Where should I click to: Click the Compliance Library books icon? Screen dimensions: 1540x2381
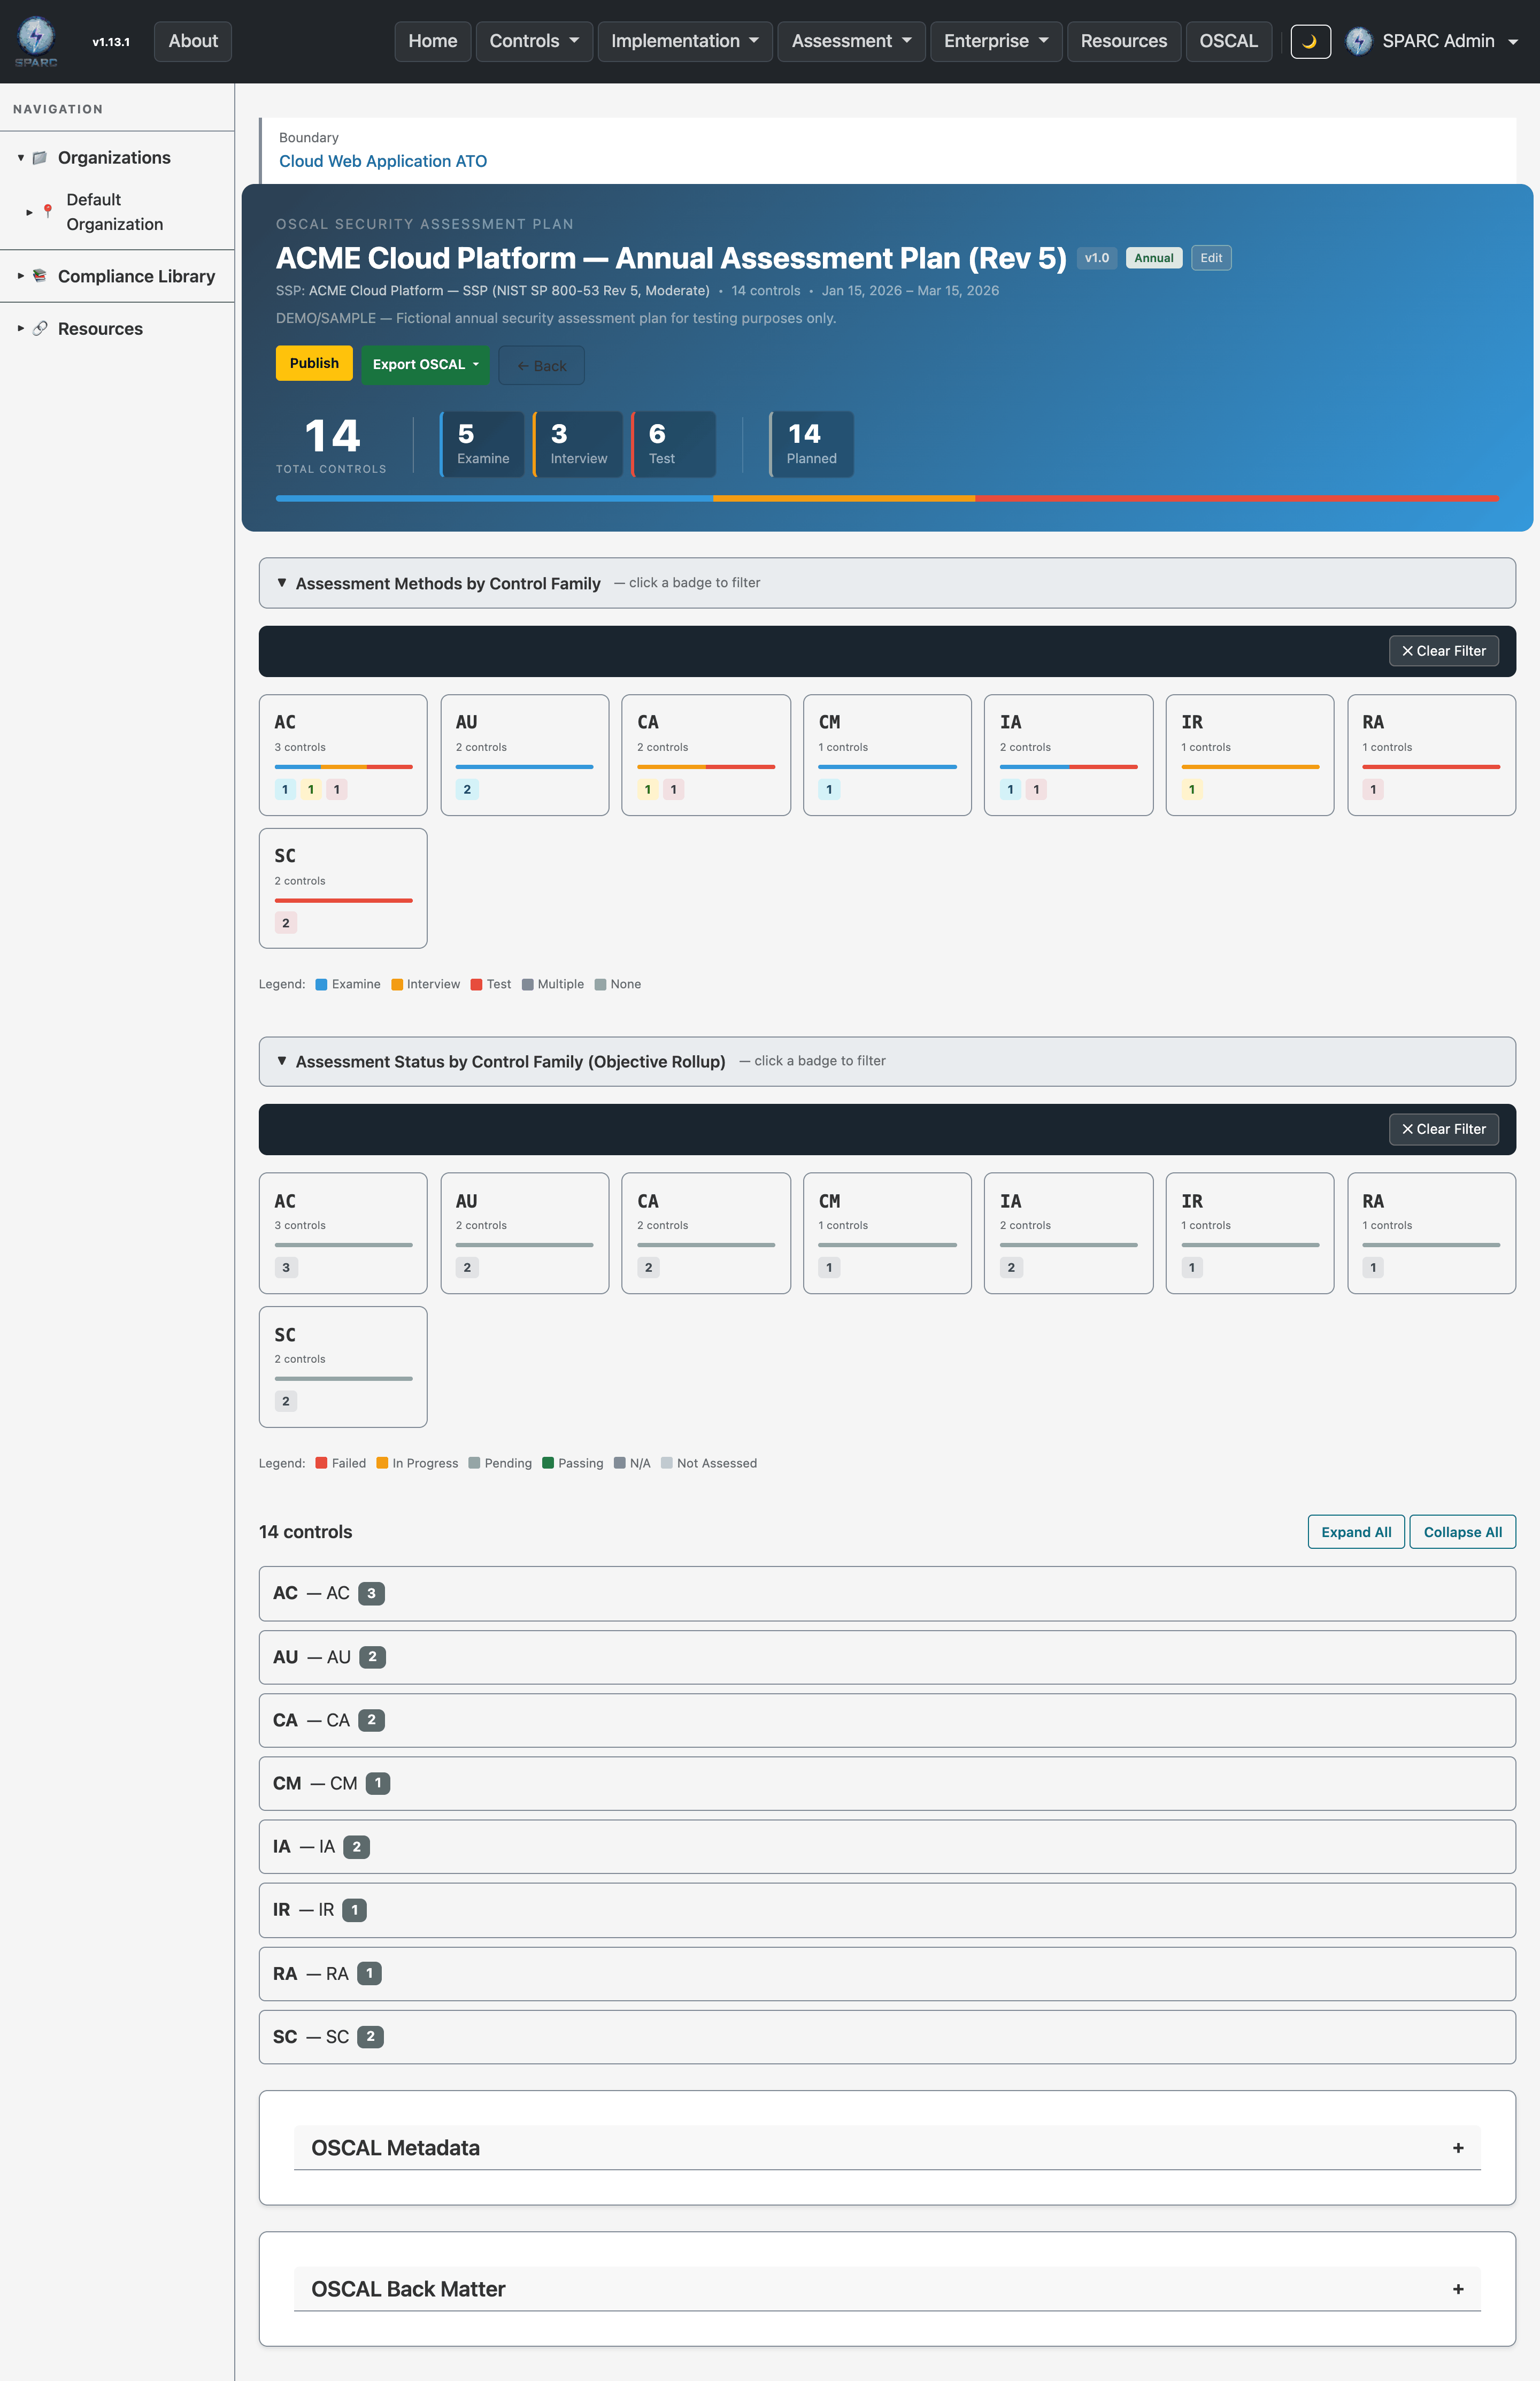[40, 276]
